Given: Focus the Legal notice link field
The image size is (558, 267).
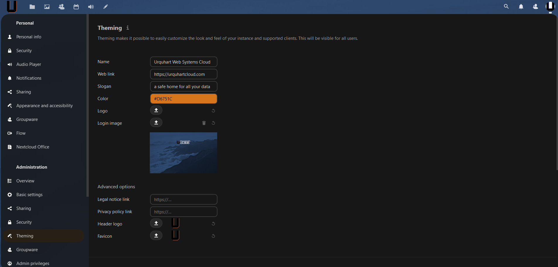Looking at the screenshot, I should pos(184,199).
